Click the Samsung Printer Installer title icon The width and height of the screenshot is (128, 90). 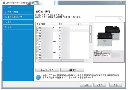4,3
